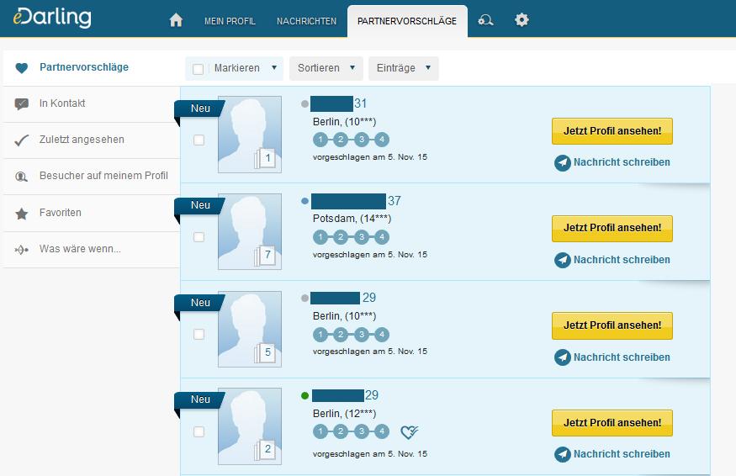Viewport: 736px width, 476px height.
Task: Click the paper plane icon for the Potsdam match
Action: [563, 260]
